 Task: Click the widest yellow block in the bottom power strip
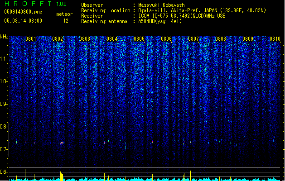[62, 176]
